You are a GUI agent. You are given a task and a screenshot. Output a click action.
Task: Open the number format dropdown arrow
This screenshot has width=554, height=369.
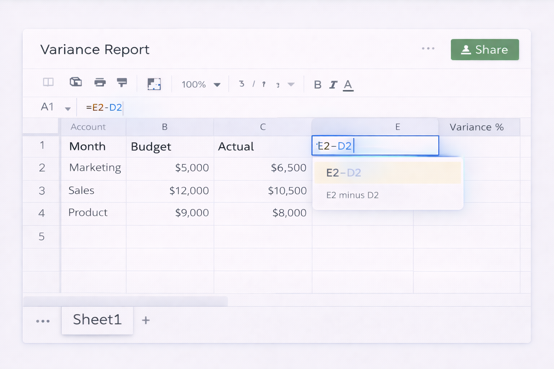[291, 85]
